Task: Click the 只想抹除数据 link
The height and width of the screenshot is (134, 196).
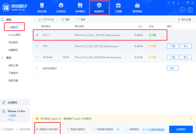Action: [x=157, y=130]
